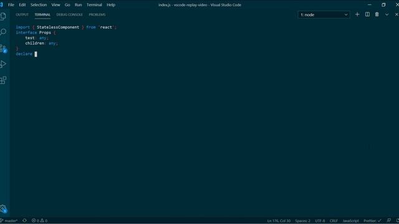This screenshot has width=399, height=224.
Task: Open the feedback icon in status bar
Action: [389, 221]
